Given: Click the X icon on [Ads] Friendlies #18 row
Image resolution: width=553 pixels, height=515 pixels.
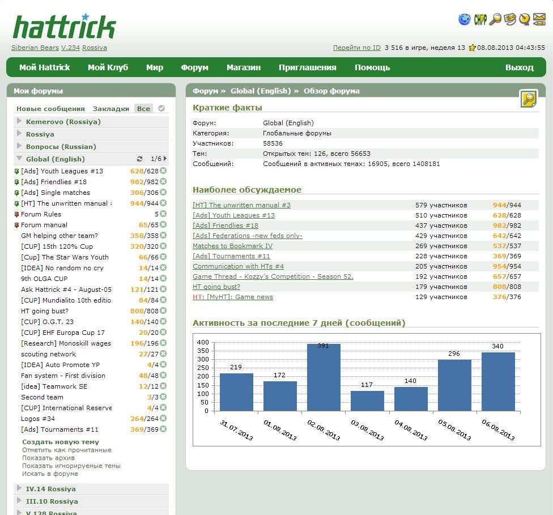Looking at the screenshot, I should tap(163, 182).
